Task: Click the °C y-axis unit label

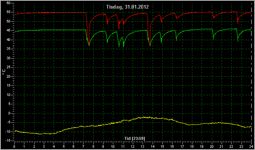Action: [4, 72]
